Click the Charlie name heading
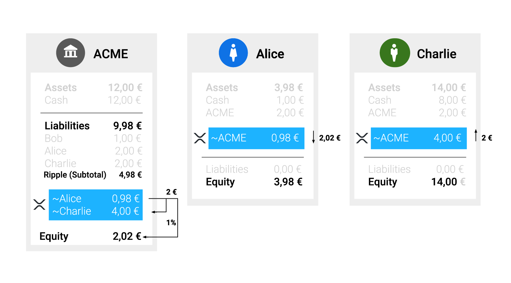511x283 pixels. [436, 54]
